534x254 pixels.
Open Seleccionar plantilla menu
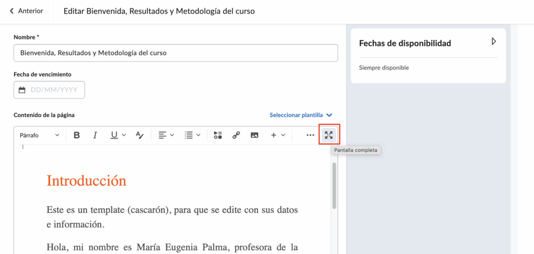pyautogui.click(x=300, y=115)
